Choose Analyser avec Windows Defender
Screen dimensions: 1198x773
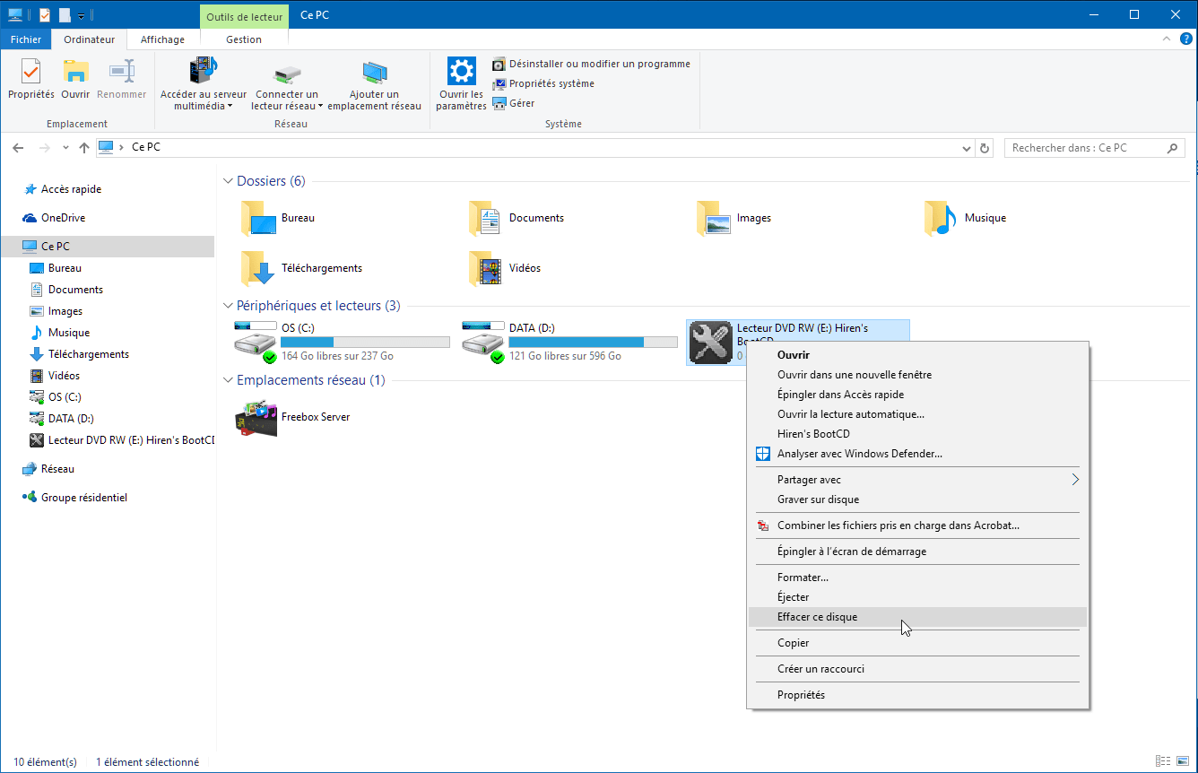[917, 454]
